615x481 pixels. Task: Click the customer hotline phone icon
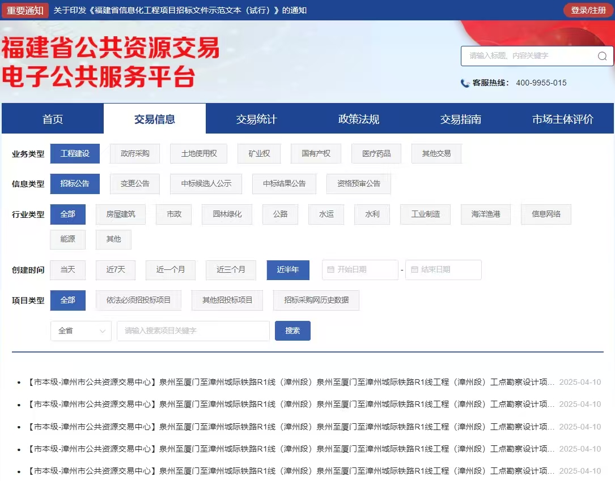465,83
